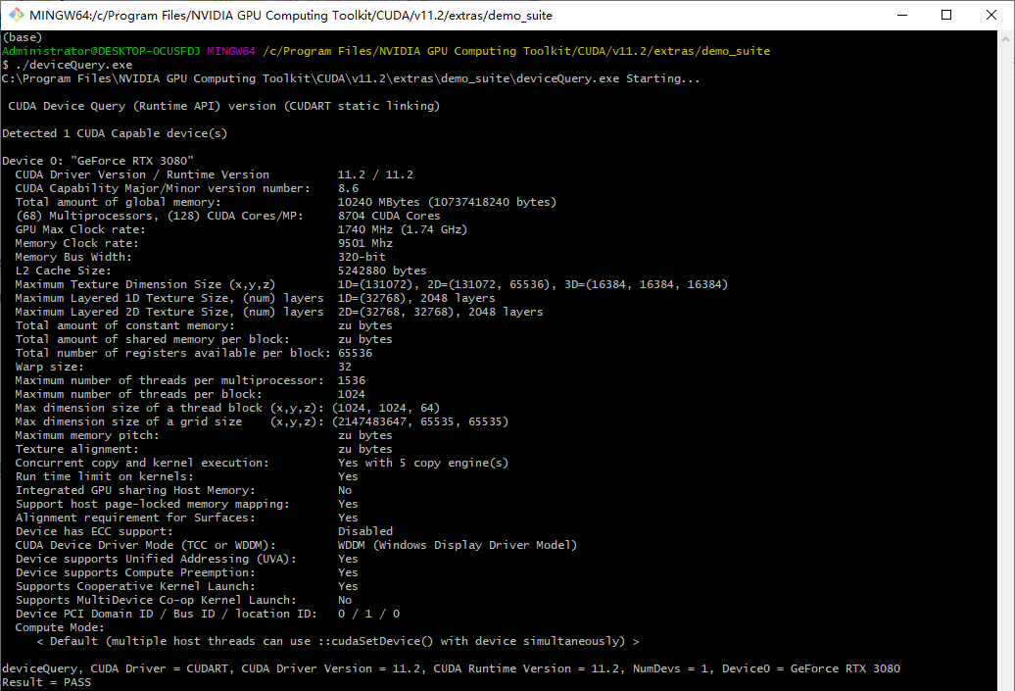1015x691 pixels.
Task: Click the '5242880 bytes' L2 cache value
Action: tap(382, 271)
